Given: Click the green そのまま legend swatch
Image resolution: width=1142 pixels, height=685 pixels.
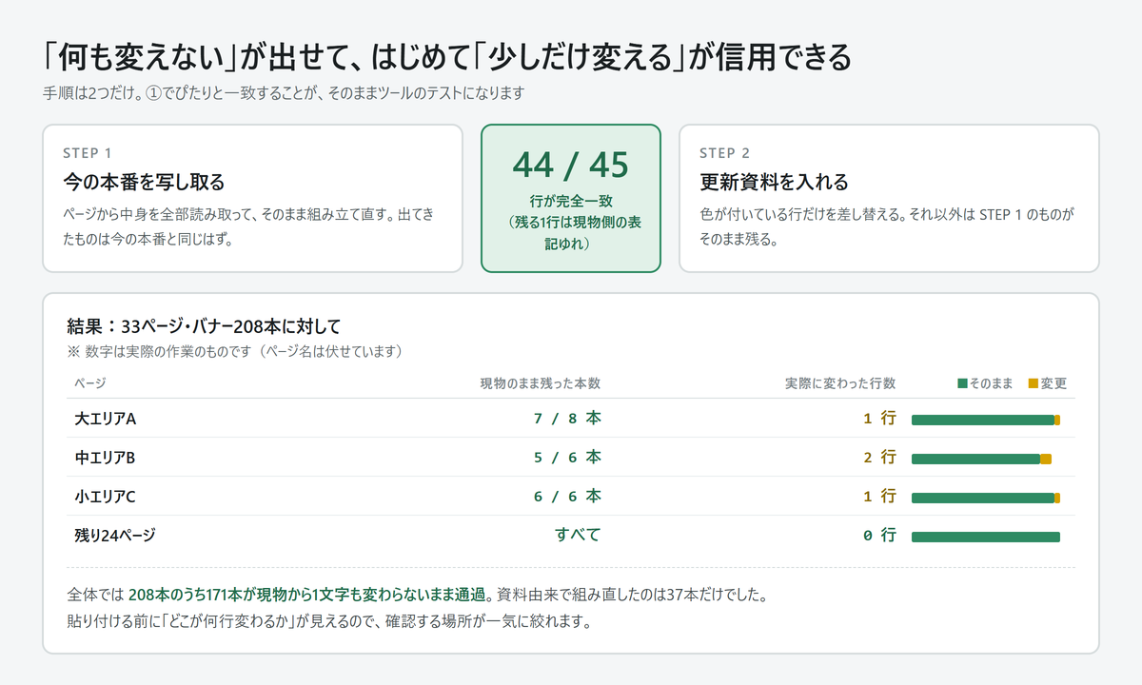Looking at the screenshot, I should (962, 383).
